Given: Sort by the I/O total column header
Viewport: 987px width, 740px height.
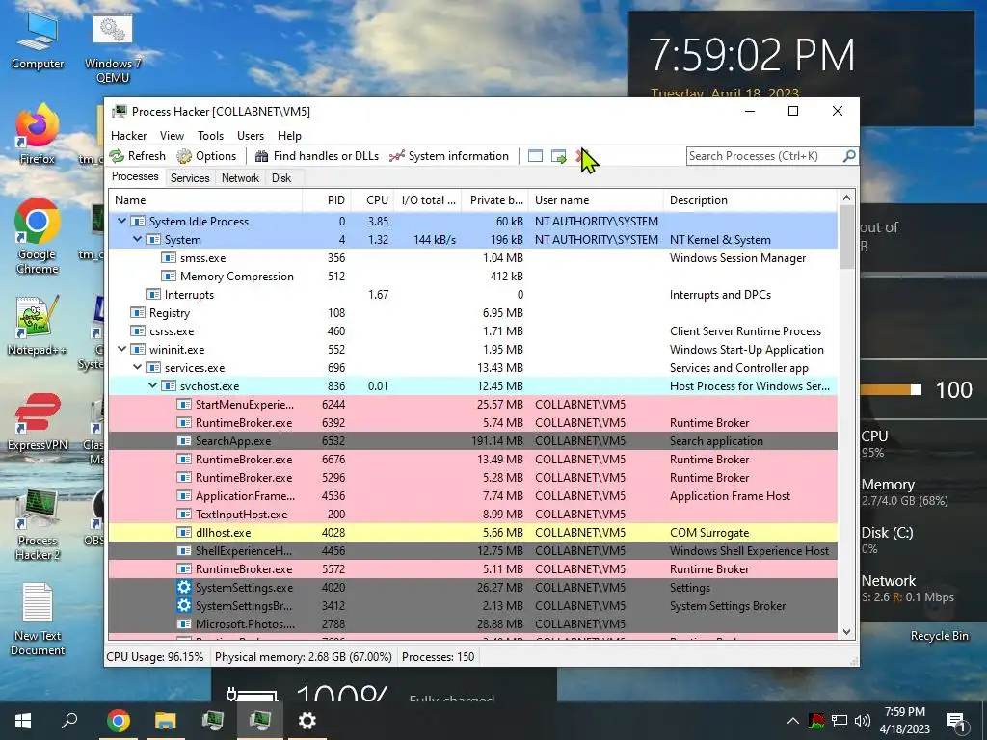Looking at the screenshot, I should 428,200.
